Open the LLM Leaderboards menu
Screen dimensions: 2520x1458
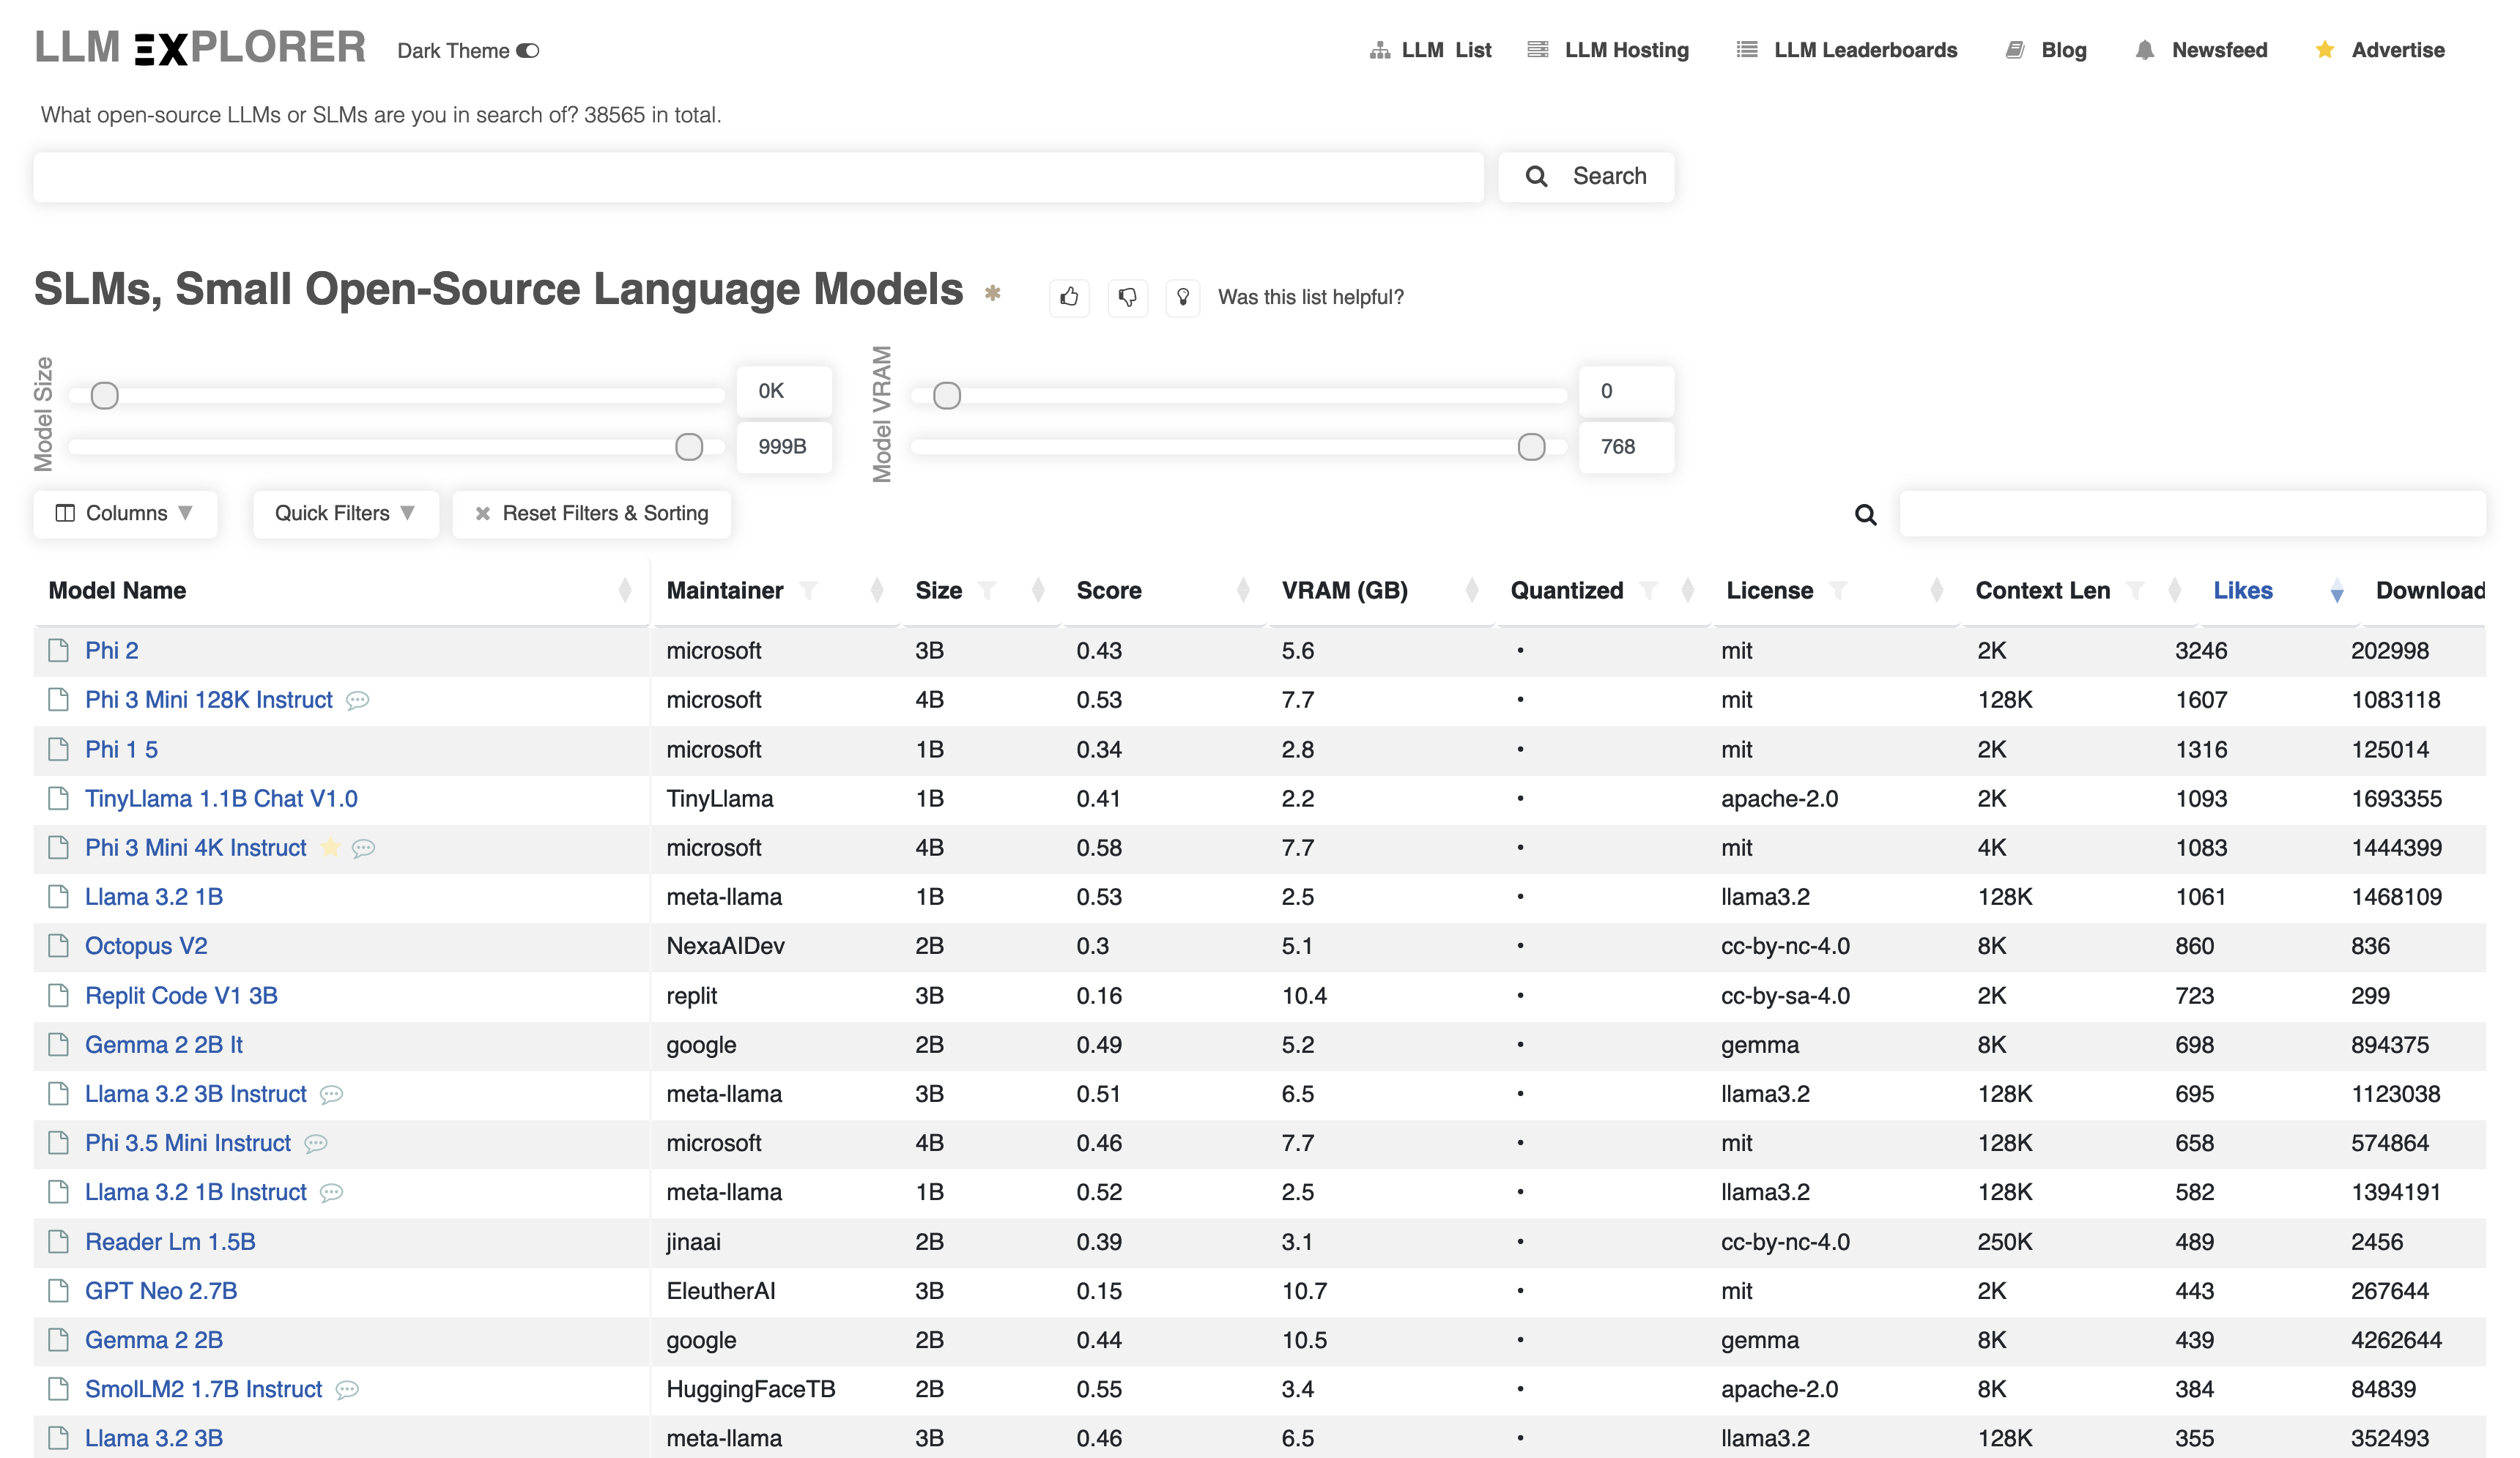point(1847,50)
